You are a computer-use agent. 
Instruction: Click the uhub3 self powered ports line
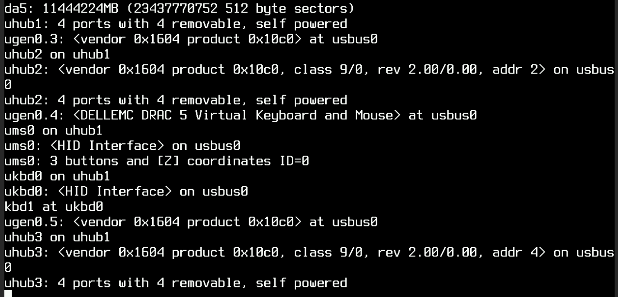pos(175,283)
